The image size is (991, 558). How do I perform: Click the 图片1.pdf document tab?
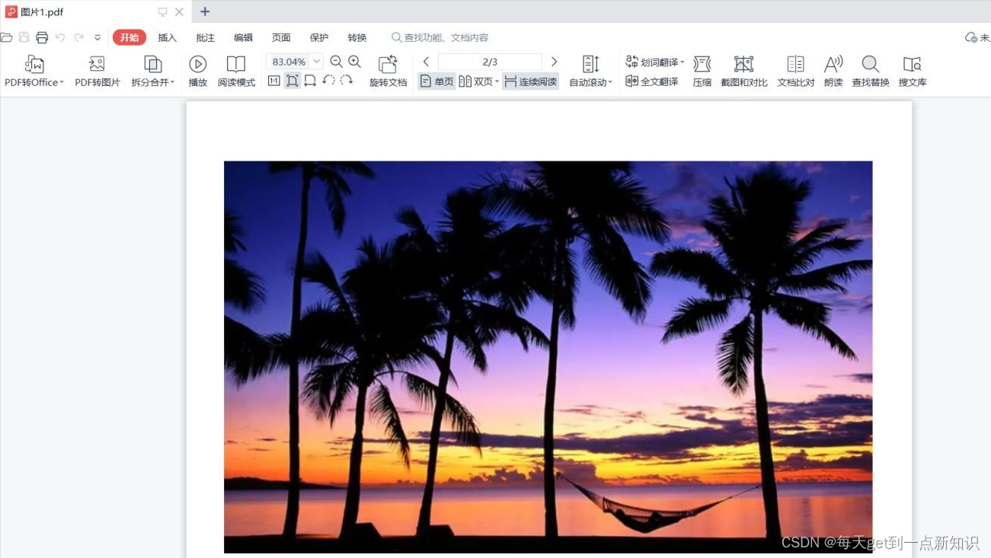(95, 11)
